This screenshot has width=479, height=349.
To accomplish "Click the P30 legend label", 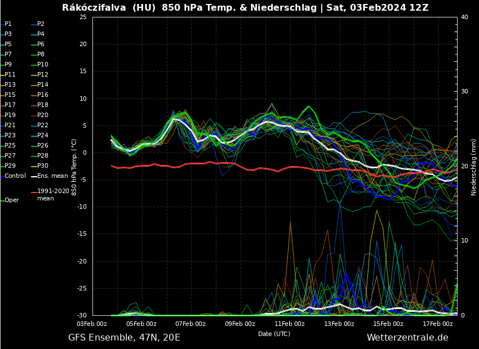I will click(42, 166).
